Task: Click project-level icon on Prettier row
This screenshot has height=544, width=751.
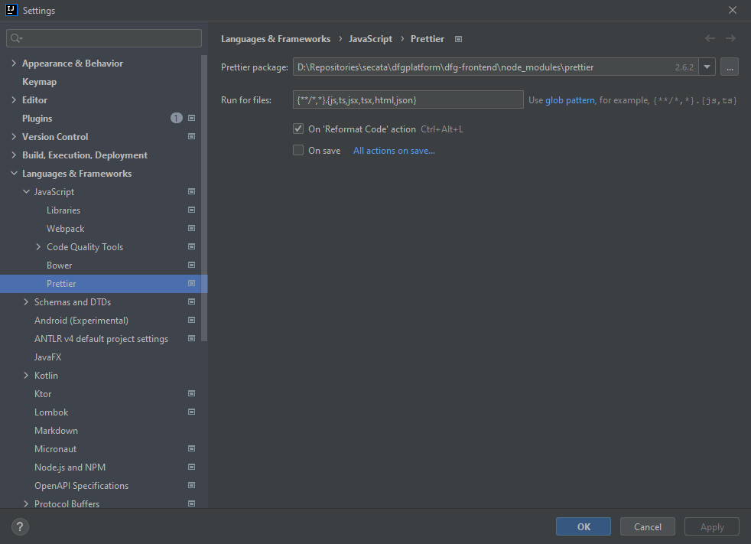Action: (192, 283)
